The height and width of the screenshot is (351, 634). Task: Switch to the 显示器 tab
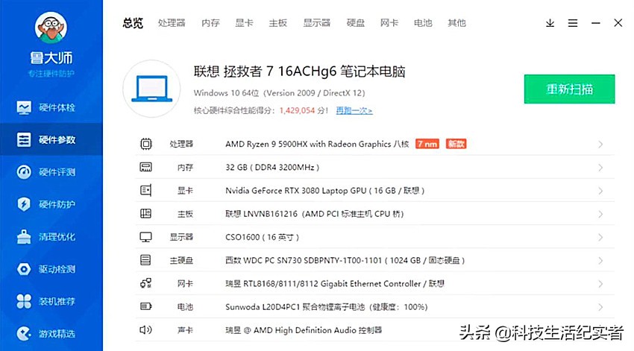[317, 23]
